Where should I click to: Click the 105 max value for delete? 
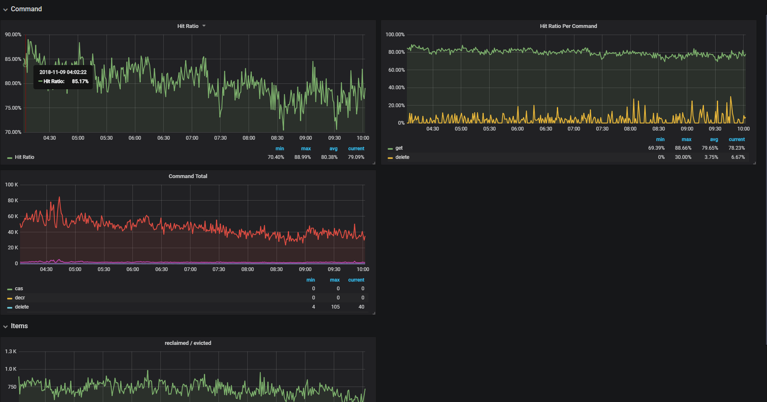[335, 307]
